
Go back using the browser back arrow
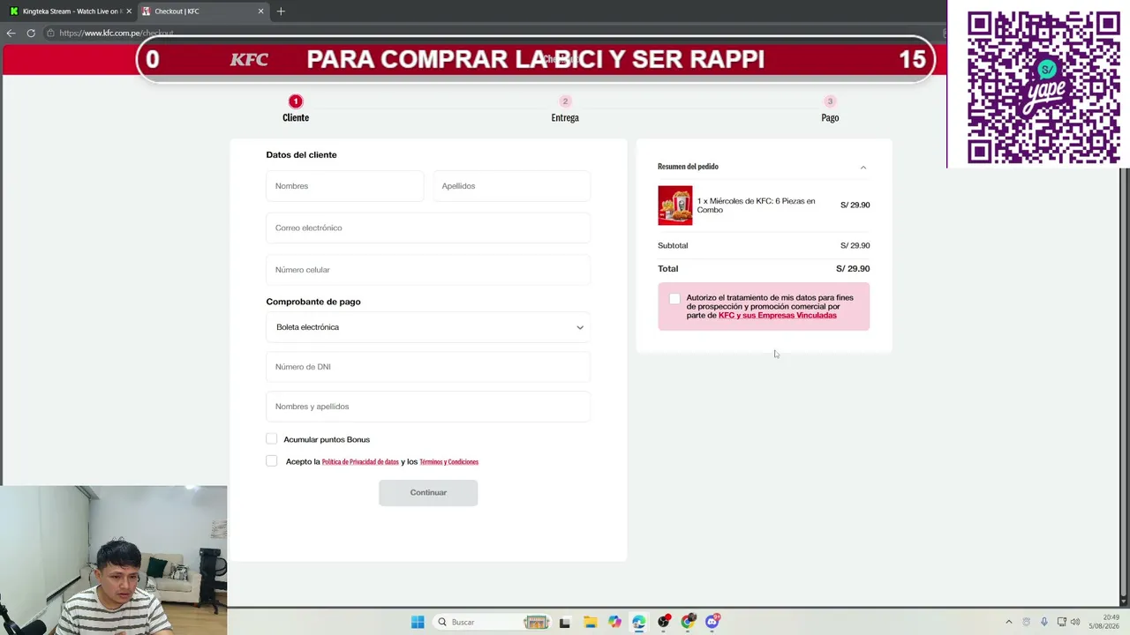tap(11, 33)
